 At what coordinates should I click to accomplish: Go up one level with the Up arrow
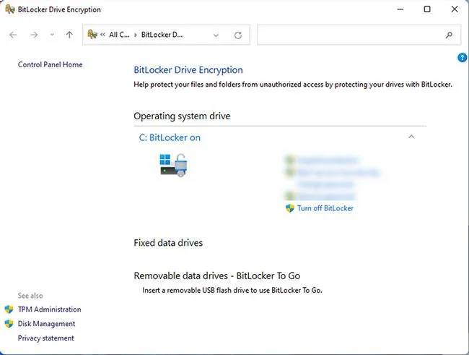(x=69, y=35)
